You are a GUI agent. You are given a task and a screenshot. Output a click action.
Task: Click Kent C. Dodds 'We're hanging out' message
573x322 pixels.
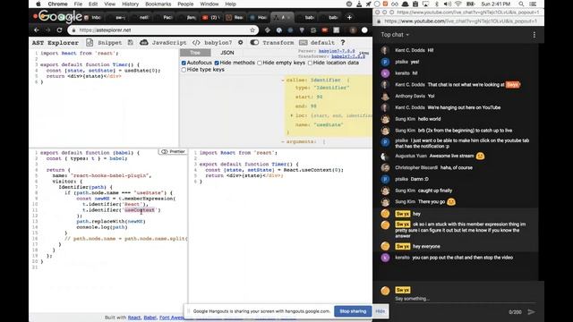coord(464,107)
